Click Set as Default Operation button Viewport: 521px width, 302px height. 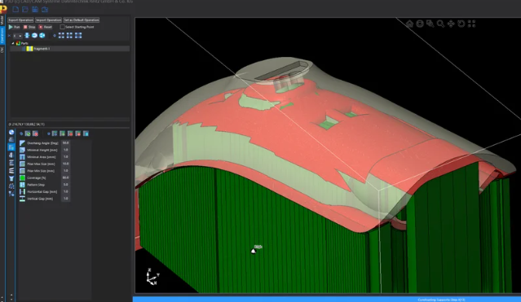coord(82,20)
